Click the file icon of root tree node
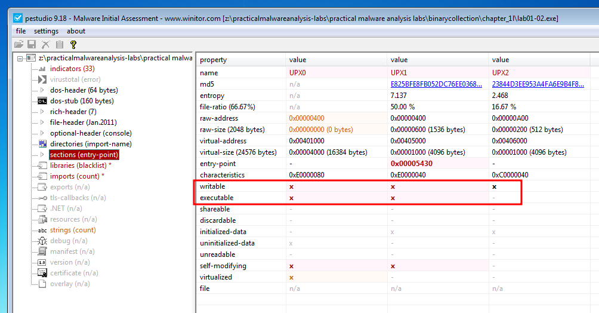Viewport: 599px width, 313px height. pos(31,58)
